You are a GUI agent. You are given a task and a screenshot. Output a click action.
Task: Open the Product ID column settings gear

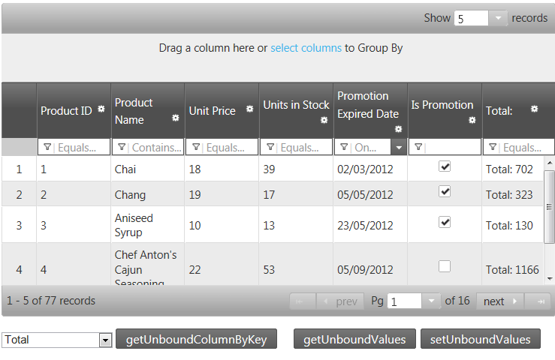coord(101,109)
